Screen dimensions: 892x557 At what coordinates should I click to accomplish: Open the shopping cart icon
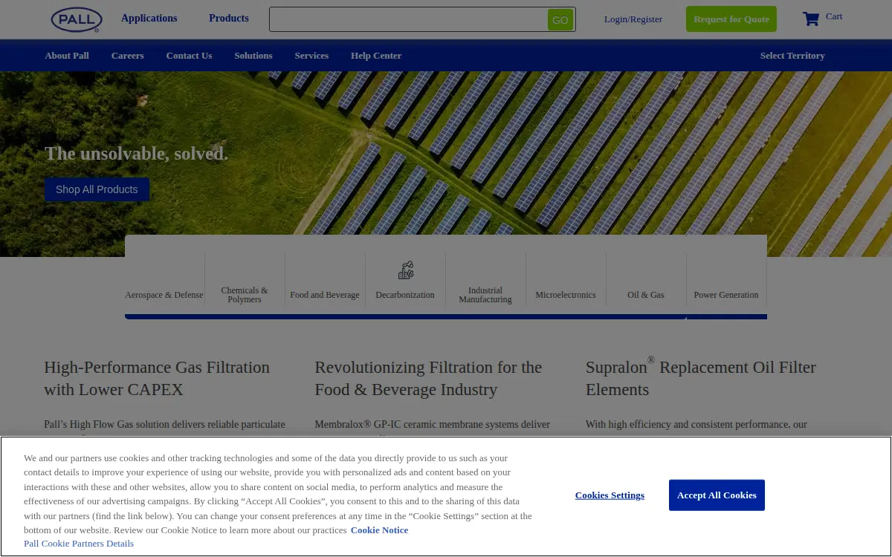tap(811, 19)
